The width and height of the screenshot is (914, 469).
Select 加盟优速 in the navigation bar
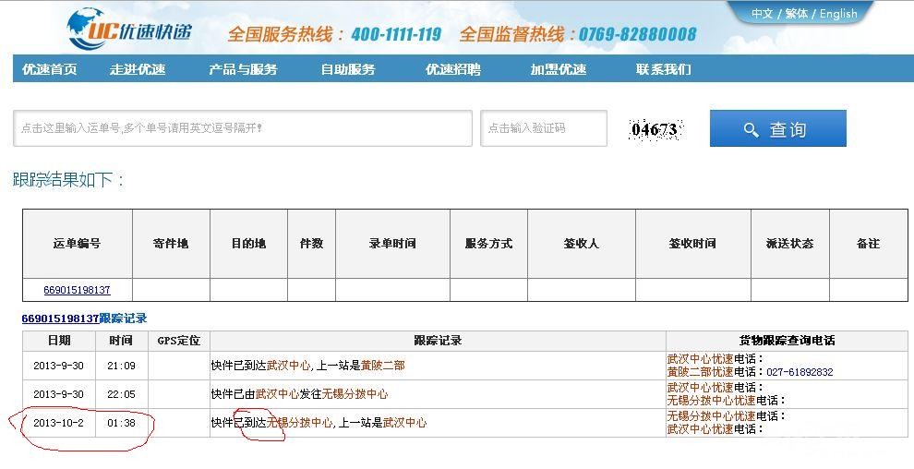pyautogui.click(x=559, y=69)
